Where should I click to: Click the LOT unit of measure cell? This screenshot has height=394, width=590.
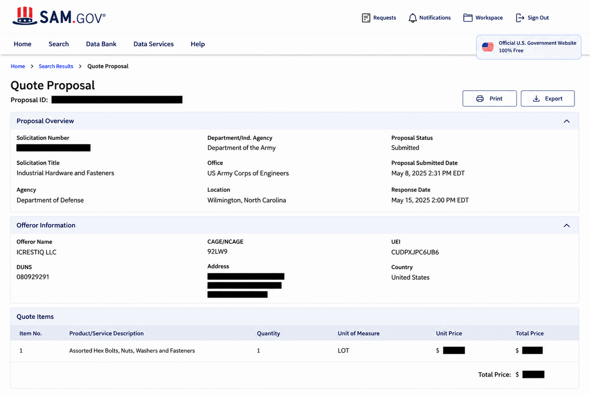pyautogui.click(x=343, y=351)
